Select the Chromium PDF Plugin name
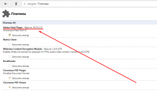The image size is (157, 105). 14,70
